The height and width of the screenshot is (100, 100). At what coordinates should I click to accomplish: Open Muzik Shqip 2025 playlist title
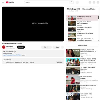[81, 9]
